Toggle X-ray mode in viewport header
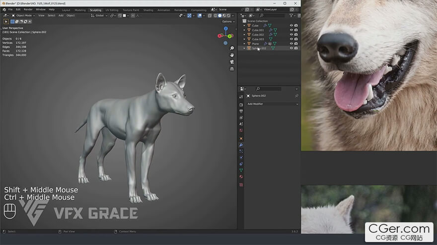The width and height of the screenshot is (437, 245). [210, 15]
